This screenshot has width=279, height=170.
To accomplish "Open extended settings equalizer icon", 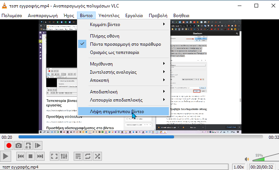I will (x=64, y=157).
